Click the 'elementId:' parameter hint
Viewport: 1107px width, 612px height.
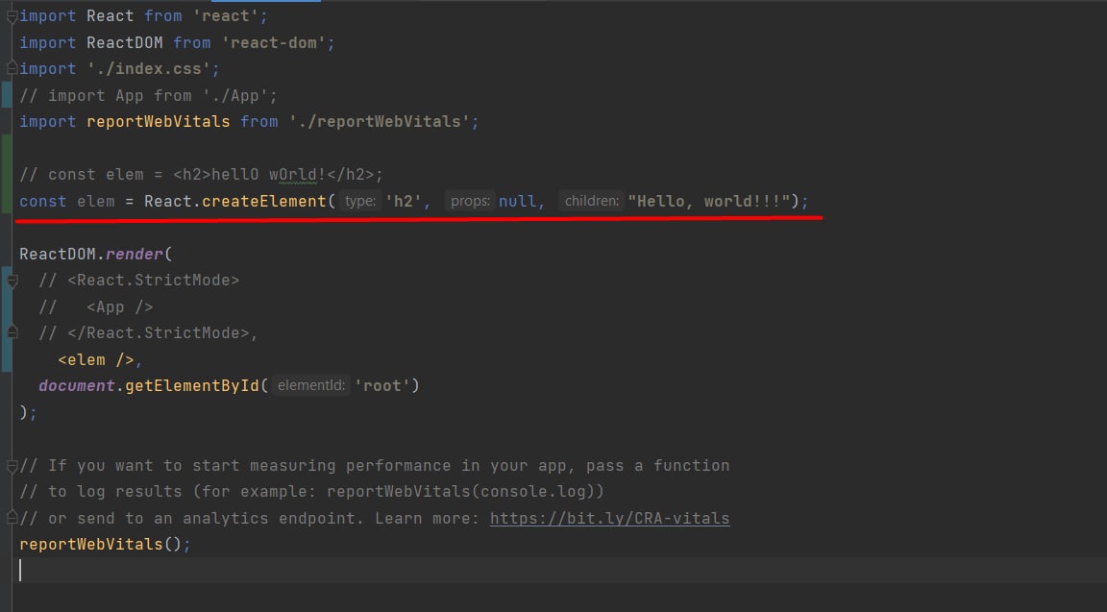tap(310, 386)
